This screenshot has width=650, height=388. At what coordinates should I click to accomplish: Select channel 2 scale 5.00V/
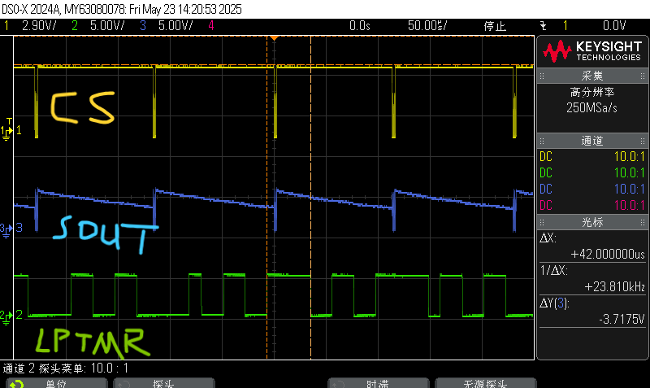click(x=101, y=26)
